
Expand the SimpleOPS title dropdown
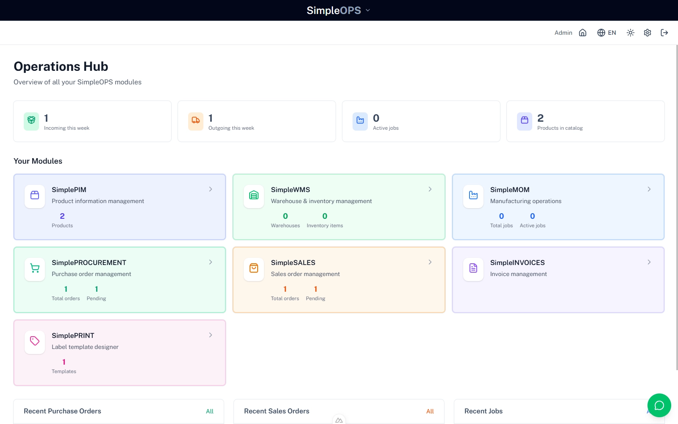pyautogui.click(x=367, y=10)
